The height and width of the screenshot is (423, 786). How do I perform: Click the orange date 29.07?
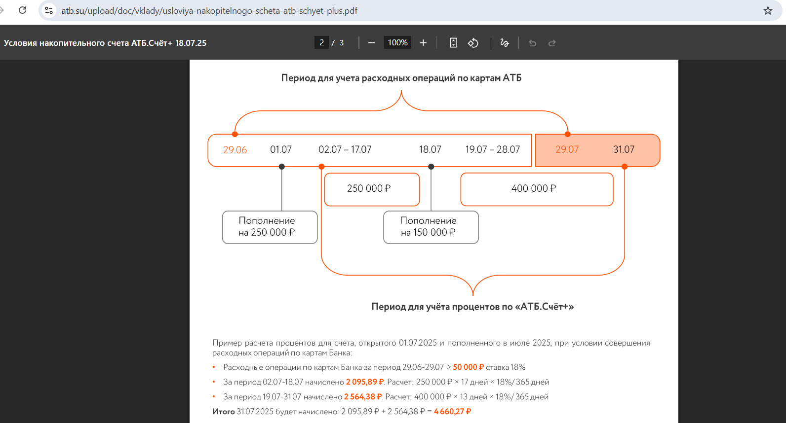click(567, 149)
